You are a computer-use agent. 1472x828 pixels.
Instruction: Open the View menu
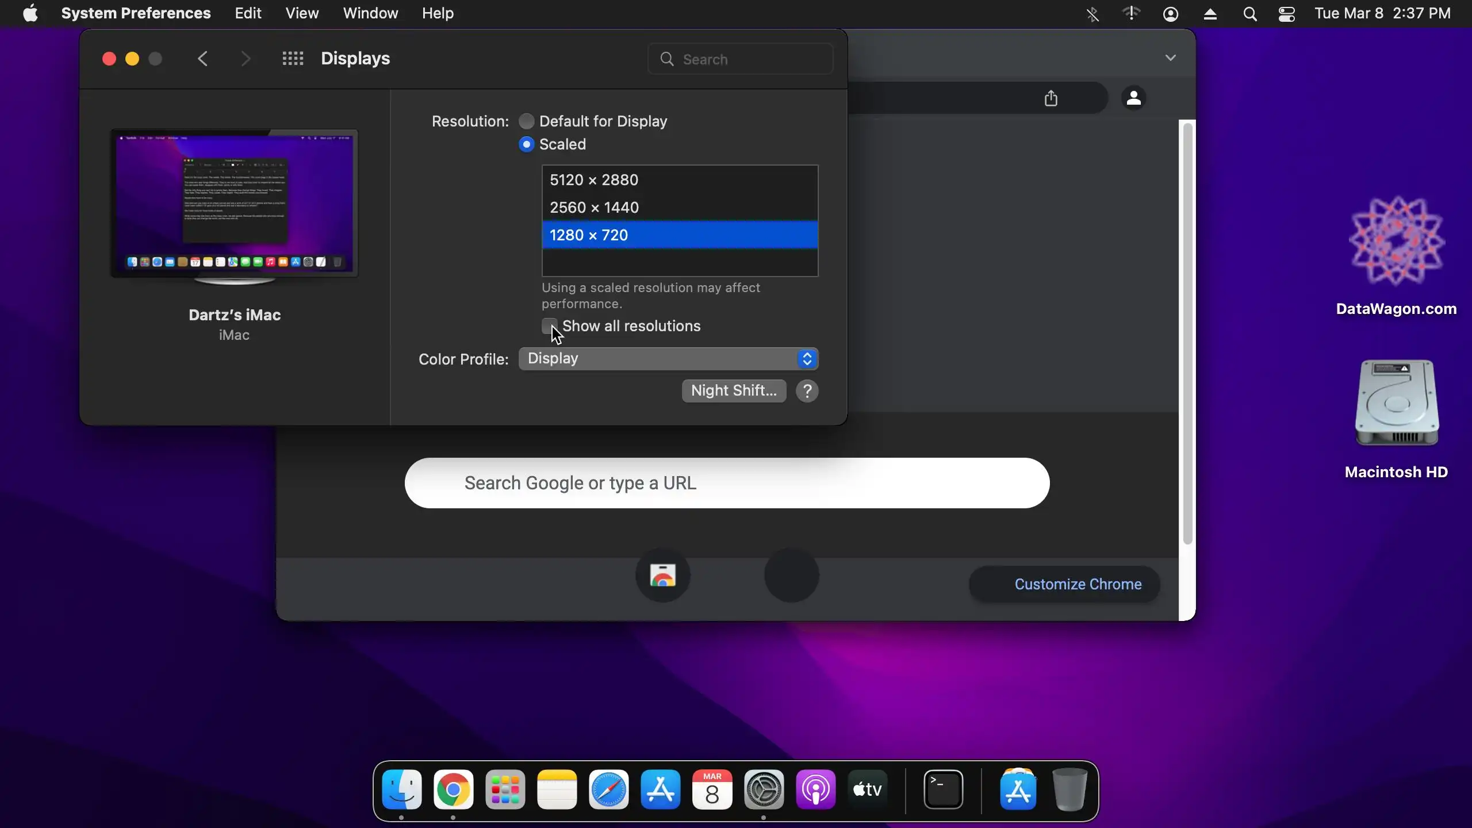point(302,13)
